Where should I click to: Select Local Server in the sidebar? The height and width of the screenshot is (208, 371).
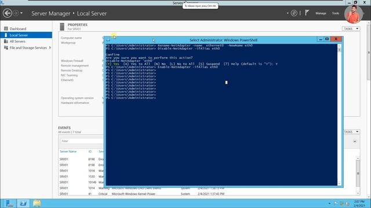click(x=26, y=35)
